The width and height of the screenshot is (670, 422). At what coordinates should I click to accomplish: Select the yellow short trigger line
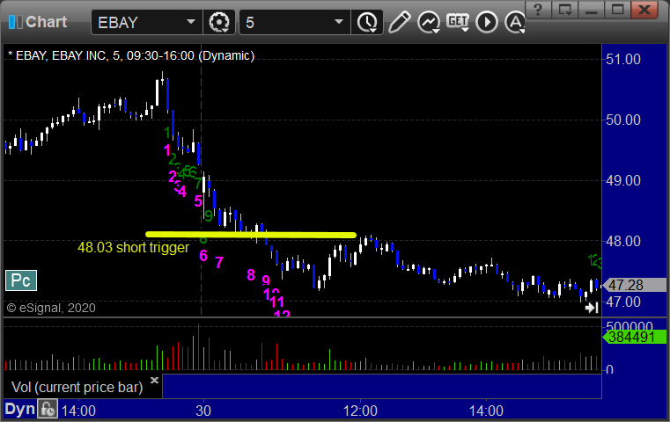tap(251, 234)
